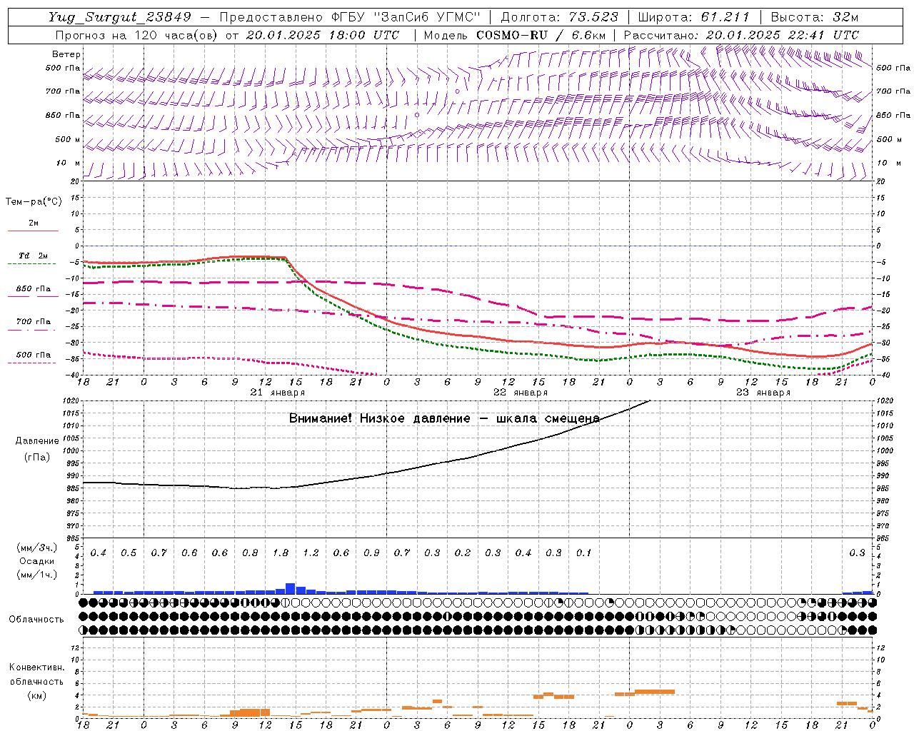Click the '850 гПа' temperature legend entry
Image resolution: width=914 pixels, height=731 pixels.
(x=34, y=289)
